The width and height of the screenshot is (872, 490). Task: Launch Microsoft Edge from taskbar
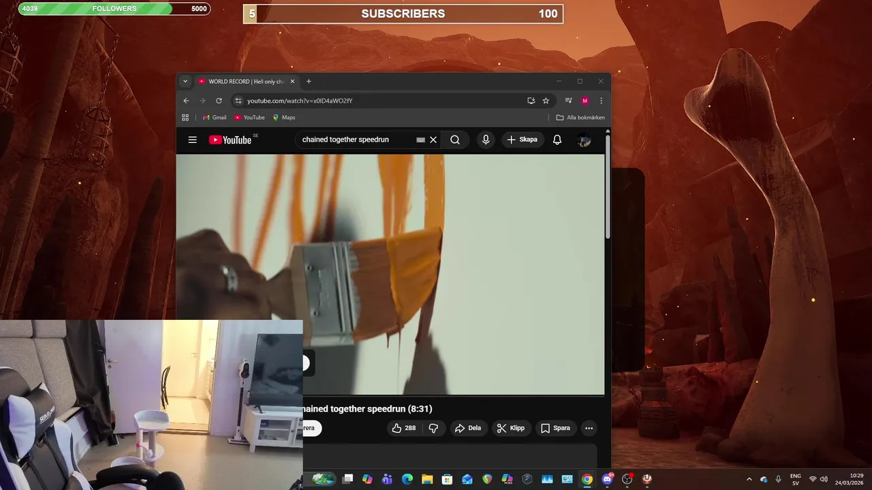click(407, 479)
